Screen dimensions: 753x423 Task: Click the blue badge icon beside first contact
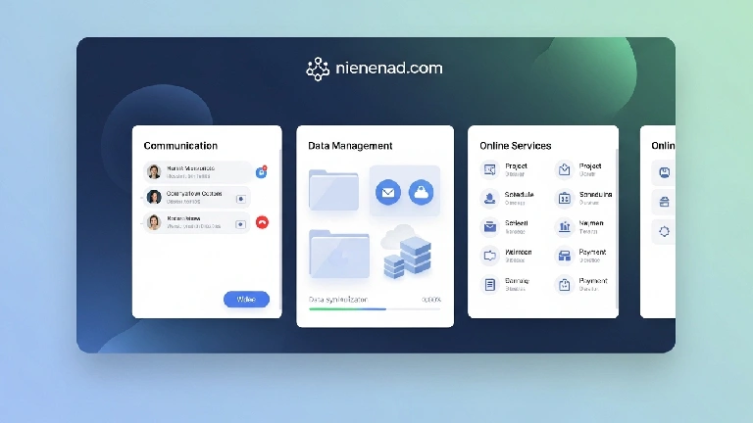(262, 171)
